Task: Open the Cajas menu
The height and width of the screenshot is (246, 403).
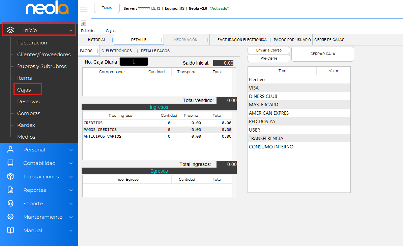Action: pyautogui.click(x=111, y=31)
